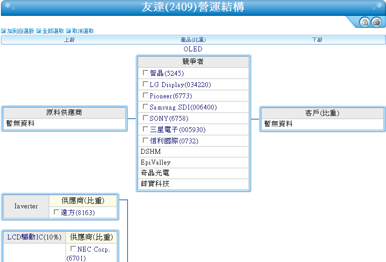Click the 下游 column header

[x=317, y=40]
